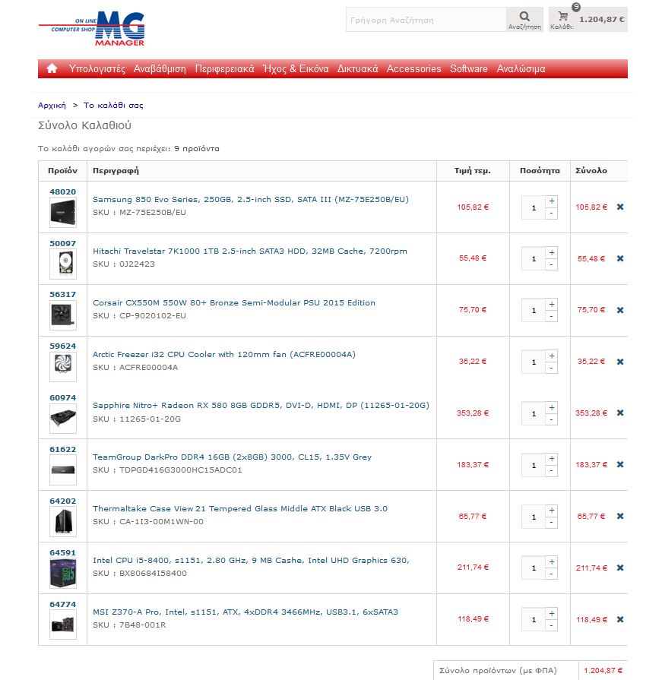The image size is (662, 680).
Task: Open TeamGroup DarkPro DDR4 product link
Action: [x=232, y=457]
